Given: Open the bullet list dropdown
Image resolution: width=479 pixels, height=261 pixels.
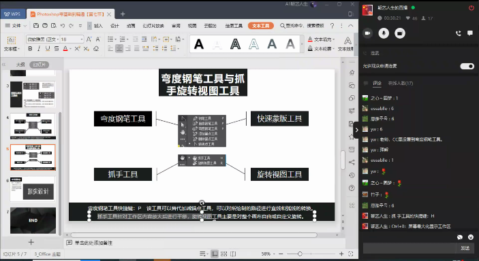Looking at the screenshot, I should click(x=115, y=39).
